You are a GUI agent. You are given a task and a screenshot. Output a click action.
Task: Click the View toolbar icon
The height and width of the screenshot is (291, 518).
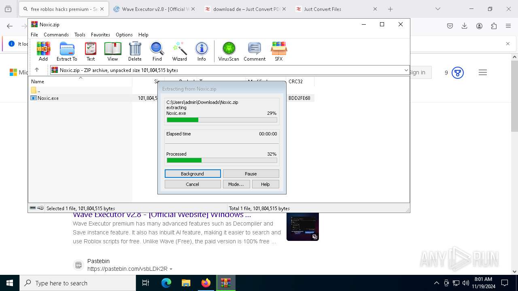113,51
